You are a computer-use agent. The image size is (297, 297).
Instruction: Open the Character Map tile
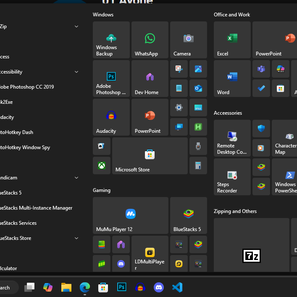pos(284,138)
